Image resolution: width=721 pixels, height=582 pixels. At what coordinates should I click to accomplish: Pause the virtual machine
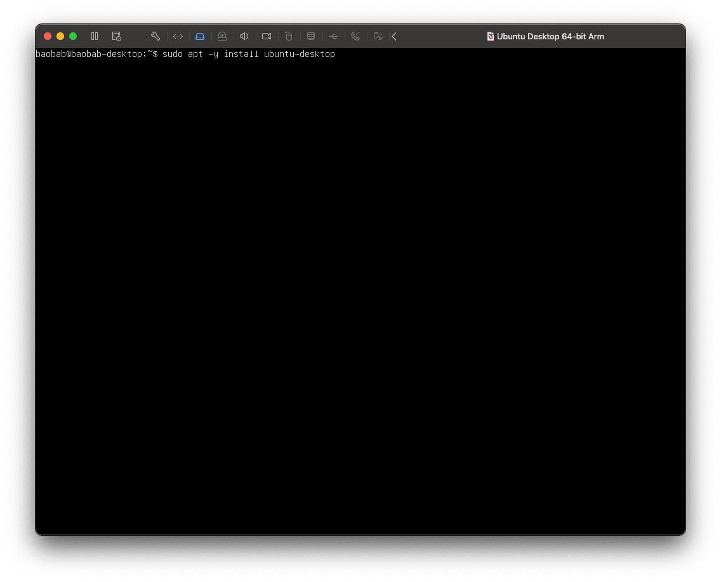point(95,36)
